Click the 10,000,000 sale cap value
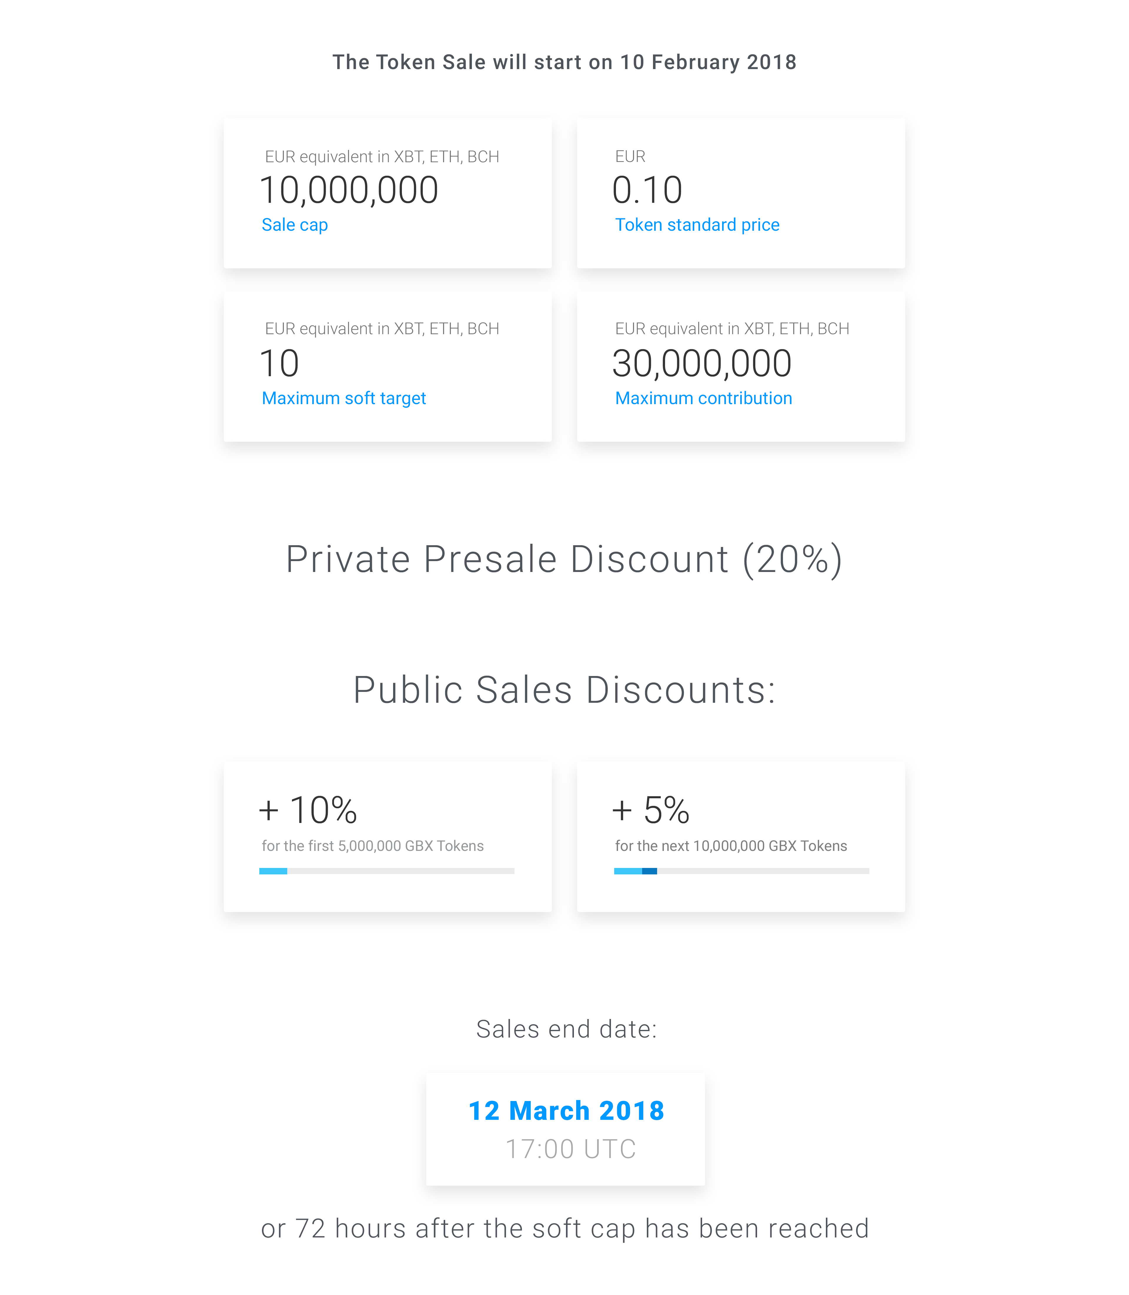The image size is (1129, 1295). [x=348, y=190]
